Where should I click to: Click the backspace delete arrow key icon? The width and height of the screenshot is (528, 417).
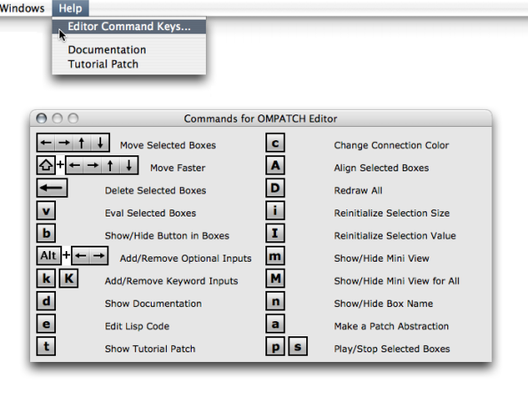51,188
